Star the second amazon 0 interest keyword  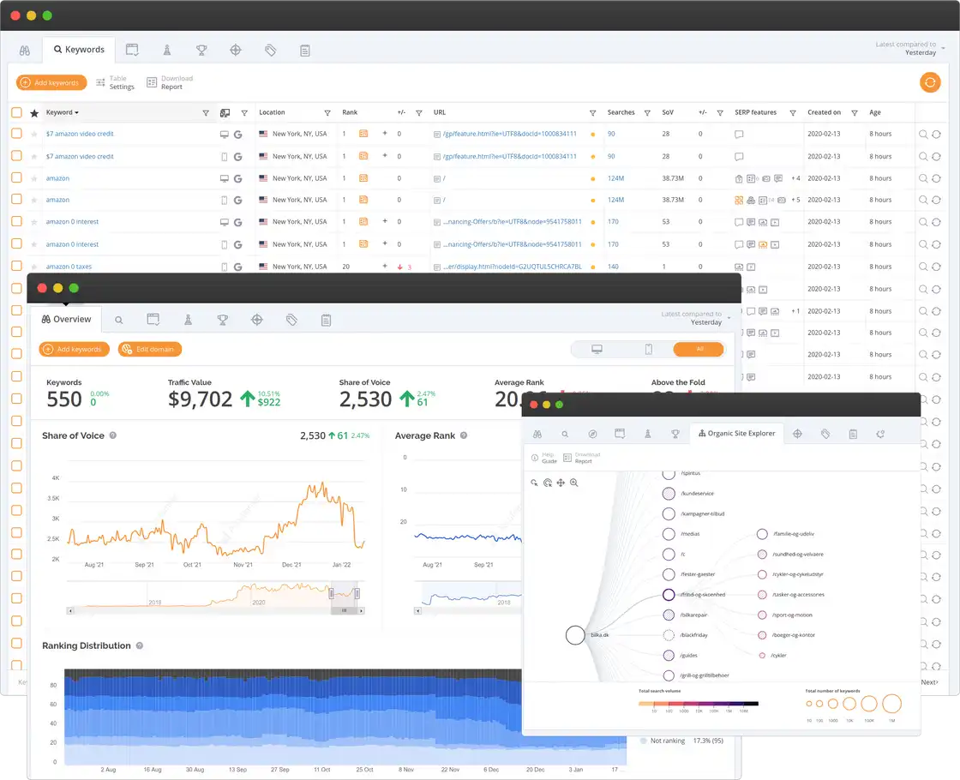click(34, 244)
